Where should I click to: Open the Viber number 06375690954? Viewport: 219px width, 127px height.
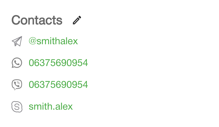click(58, 85)
